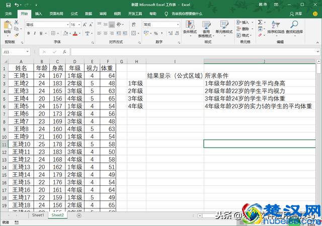Switch to the 插入 ribbon tab
The width and height of the screenshot is (322, 226).
coord(38,14)
